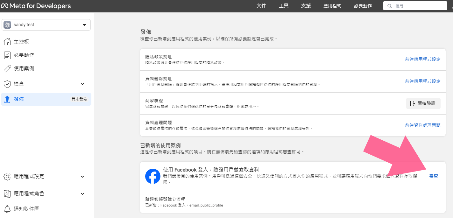The width and height of the screenshot is (453, 218).
Task: Expand the 應用程式設定 section chevron
Action: [82, 176]
